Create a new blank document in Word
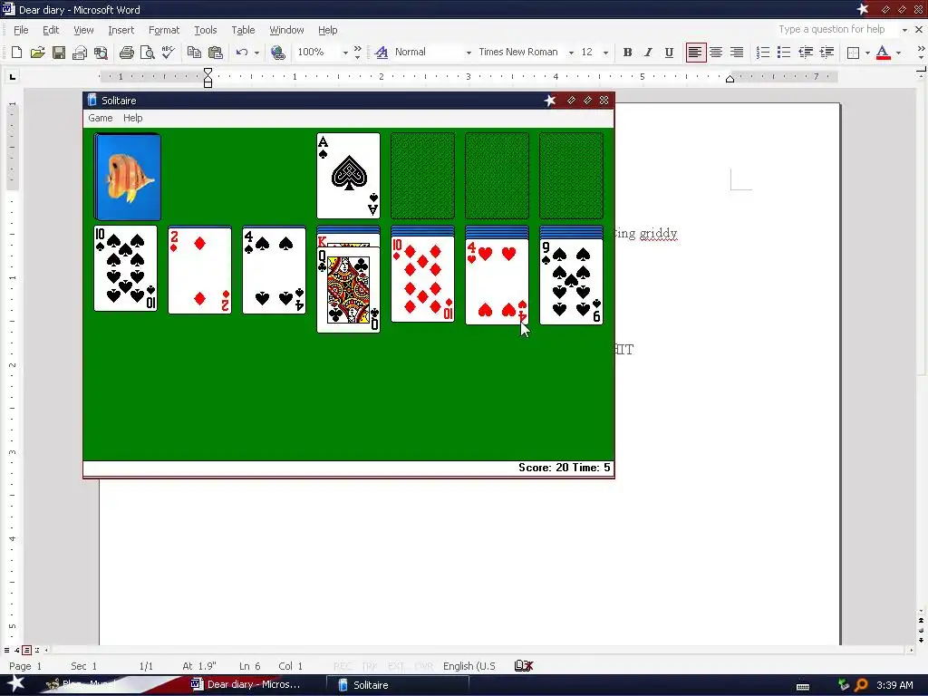This screenshot has width=928, height=696. (x=16, y=53)
